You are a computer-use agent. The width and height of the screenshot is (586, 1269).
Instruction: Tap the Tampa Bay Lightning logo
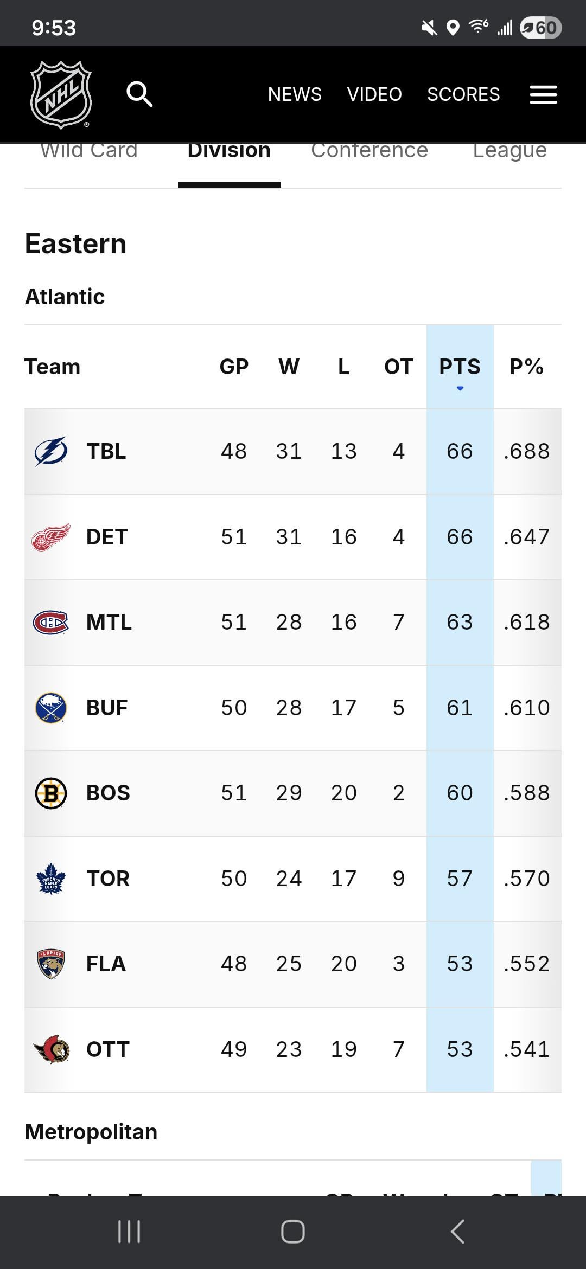coord(51,451)
